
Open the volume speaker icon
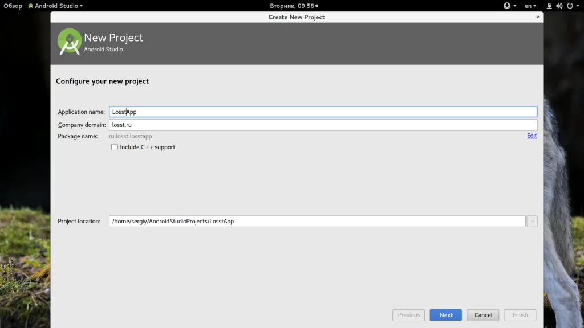tap(559, 6)
